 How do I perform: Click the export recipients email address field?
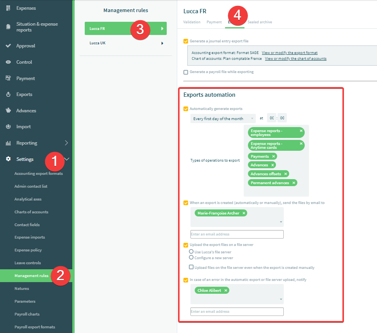tap(237, 234)
